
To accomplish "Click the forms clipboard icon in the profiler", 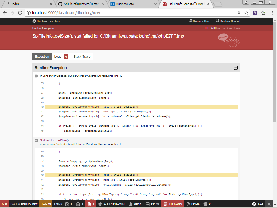I will point(78,204).
